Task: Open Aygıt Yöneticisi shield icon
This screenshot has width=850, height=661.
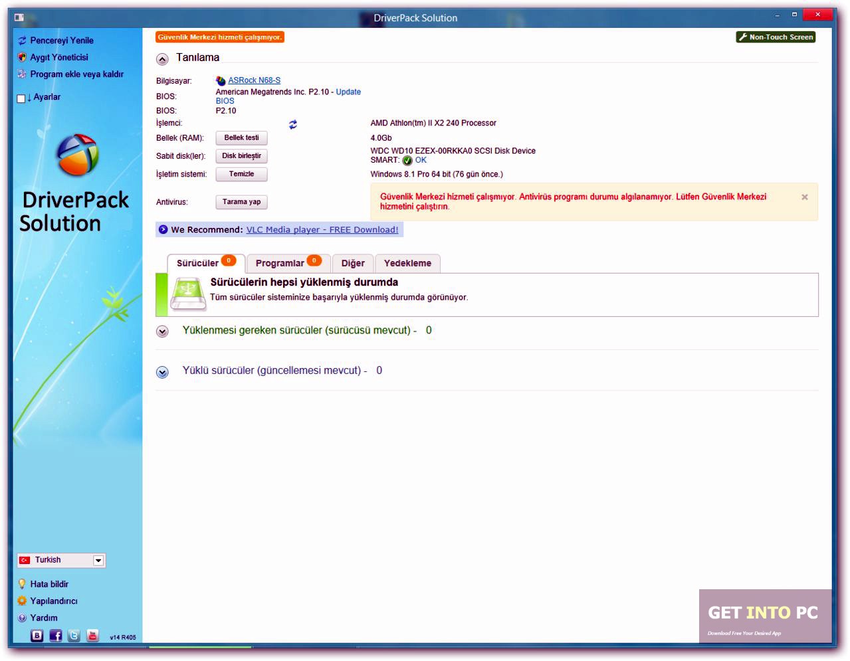Action: [22, 57]
